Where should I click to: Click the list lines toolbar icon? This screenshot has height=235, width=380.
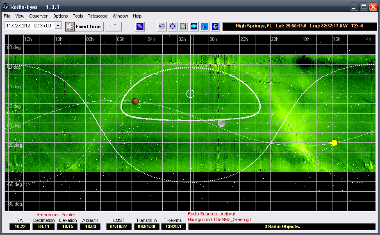pyautogui.click(x=205, y=27)
